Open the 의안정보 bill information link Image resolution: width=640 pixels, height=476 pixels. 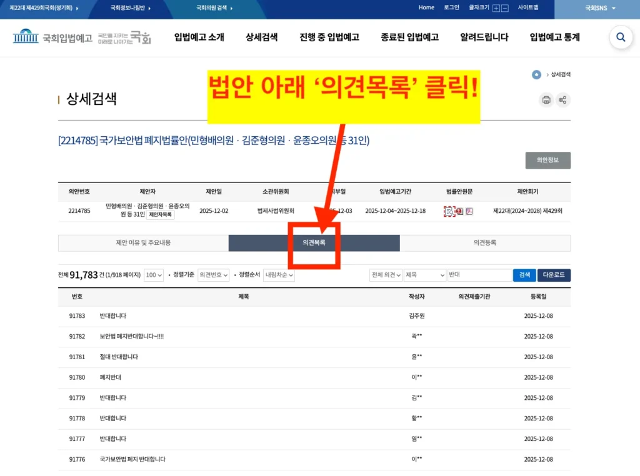[547, 160]
